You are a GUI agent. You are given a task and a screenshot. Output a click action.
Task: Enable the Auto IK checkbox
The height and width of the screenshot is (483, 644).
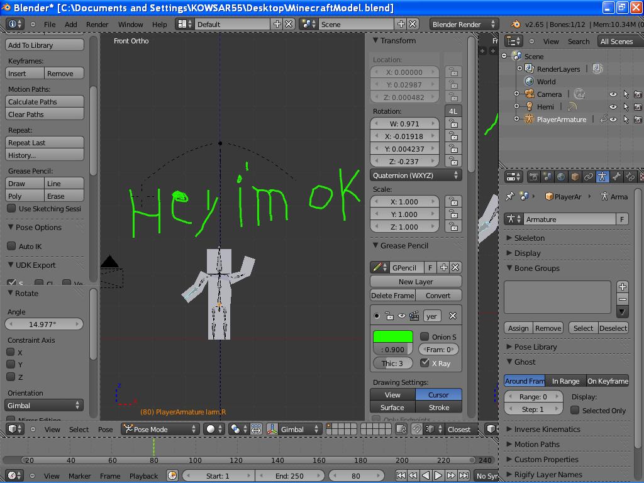coord(11,246)
